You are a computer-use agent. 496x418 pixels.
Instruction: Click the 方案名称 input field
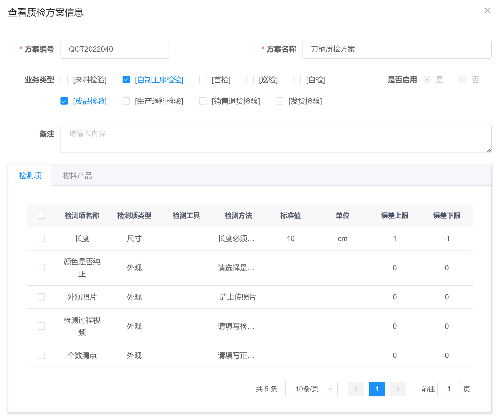(x=397, y=49)
